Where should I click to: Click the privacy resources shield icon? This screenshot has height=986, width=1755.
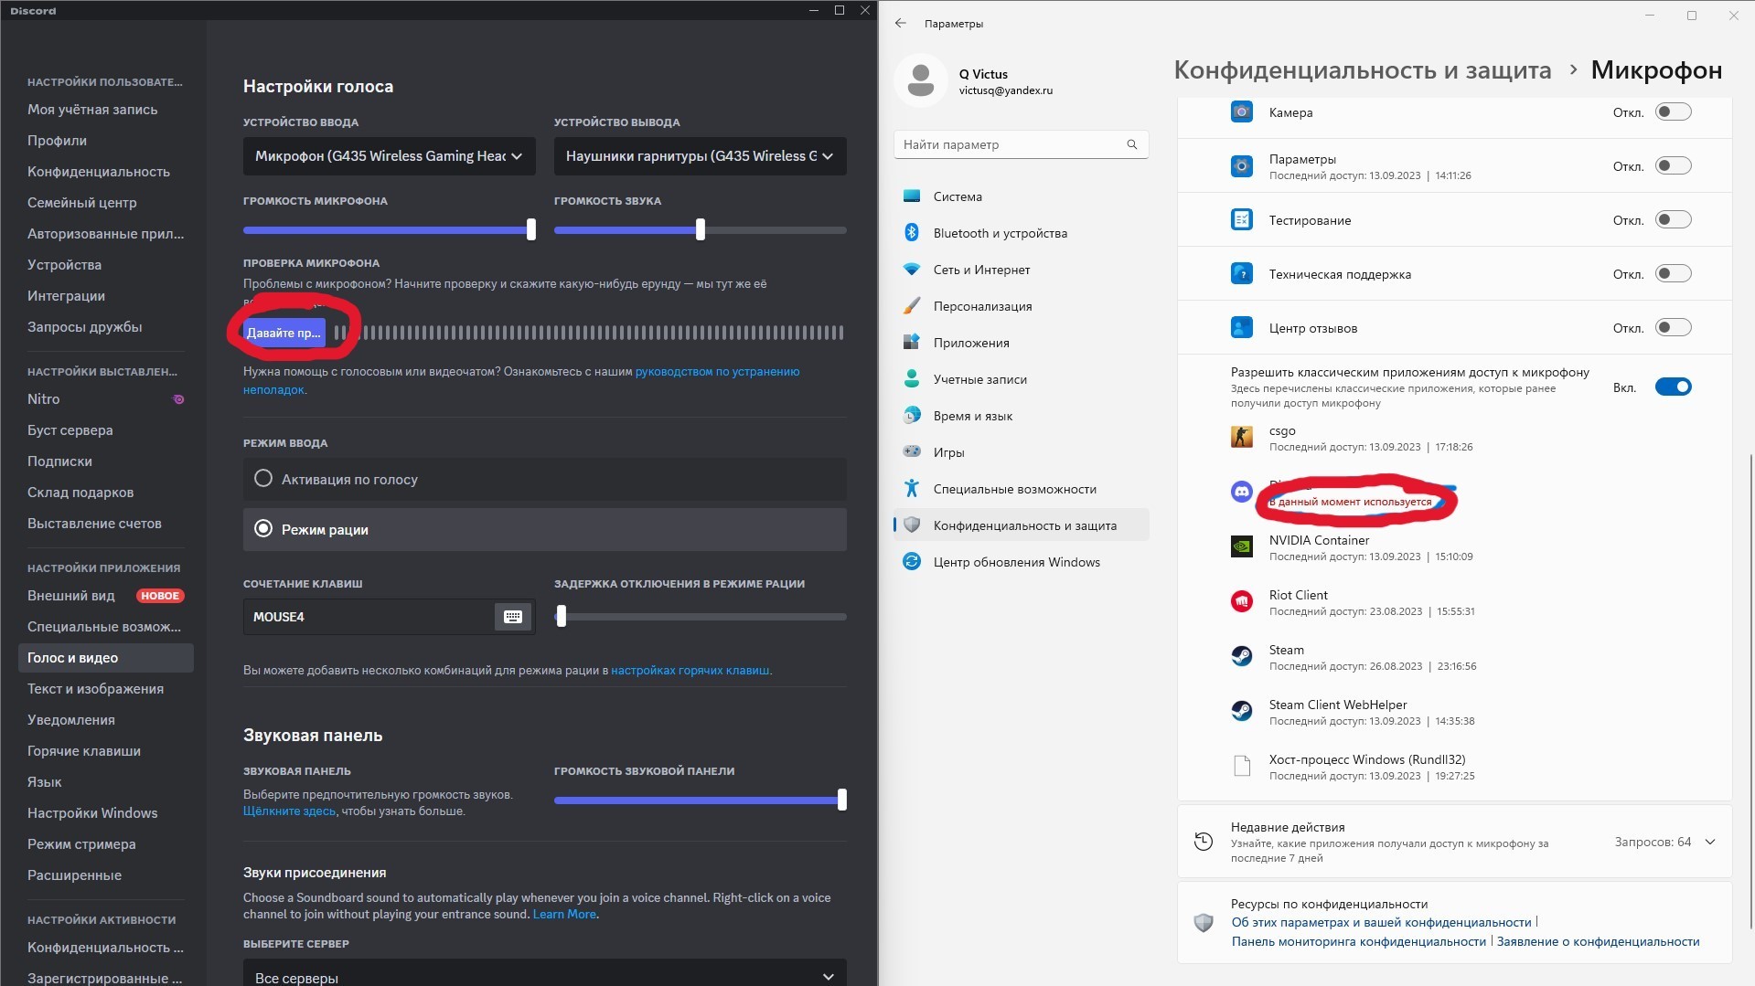[1204, 923]
